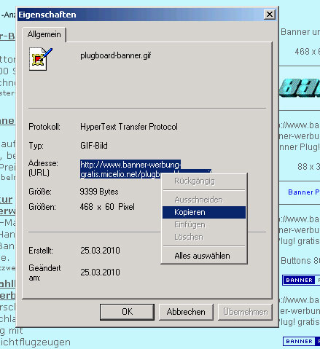Click the Übernehmen button
320x349 pixels.
(x=245, y=312)
